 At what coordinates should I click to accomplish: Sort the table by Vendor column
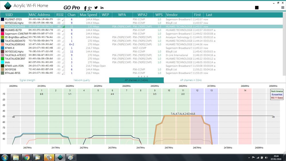(x=172, y=15)
